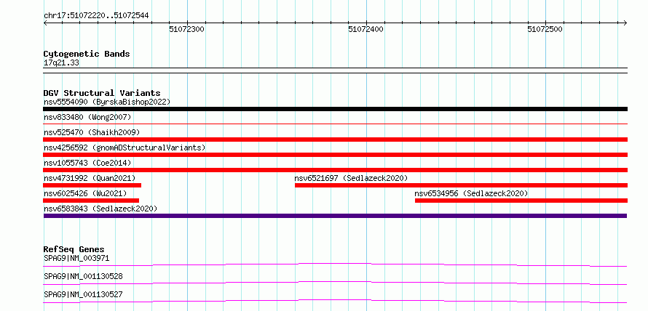648x311 pixels.
Task: Click the right arrow of the ruler
Action: pyautogui.click(x=625, y=23)
